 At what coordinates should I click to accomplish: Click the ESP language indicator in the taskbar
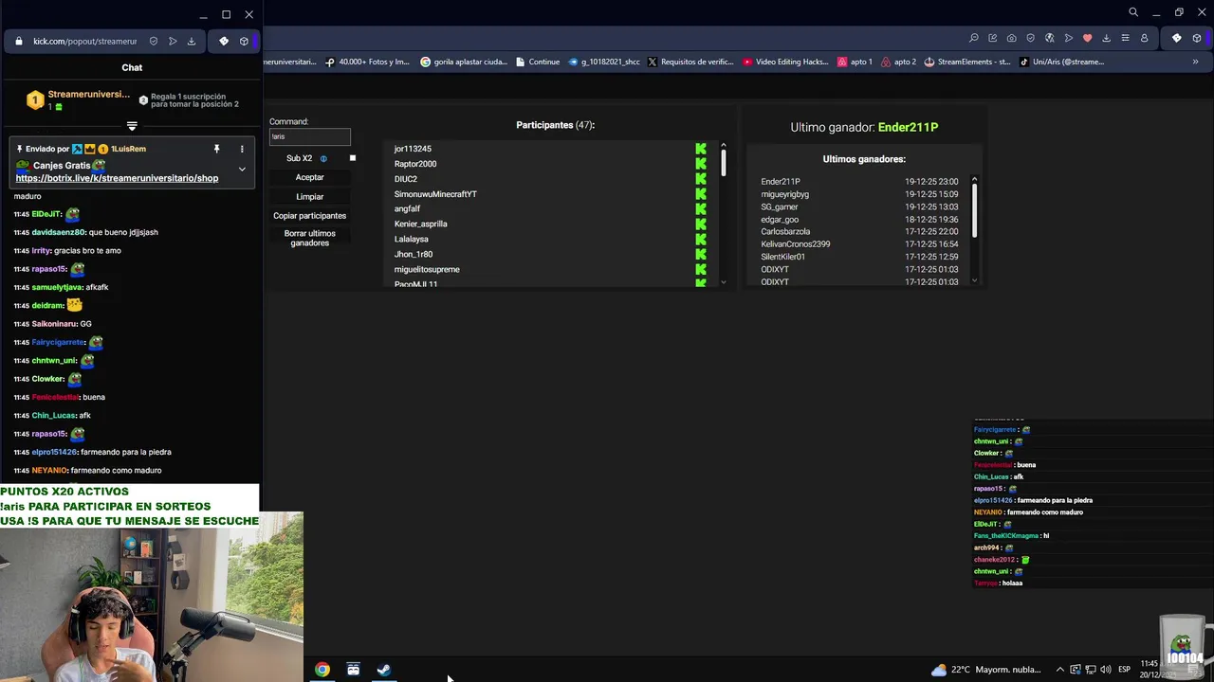click(1125, 670)
